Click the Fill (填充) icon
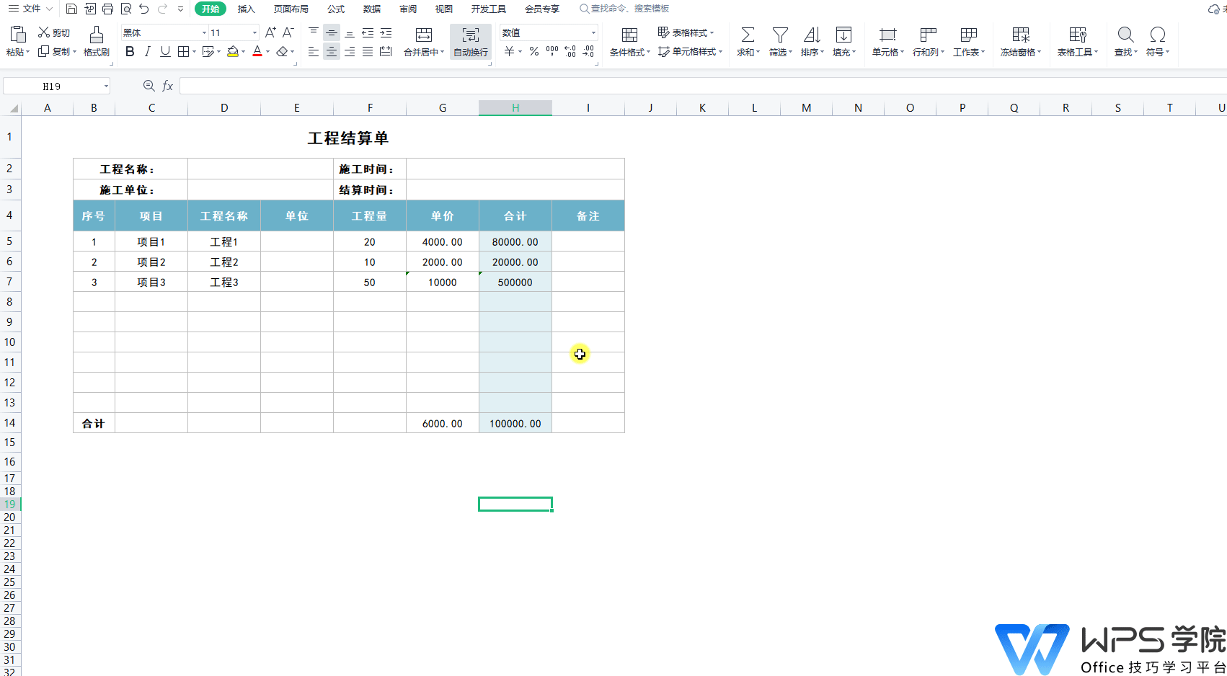1227x676 pixels. pyautogui.click(x=843, y=35)
